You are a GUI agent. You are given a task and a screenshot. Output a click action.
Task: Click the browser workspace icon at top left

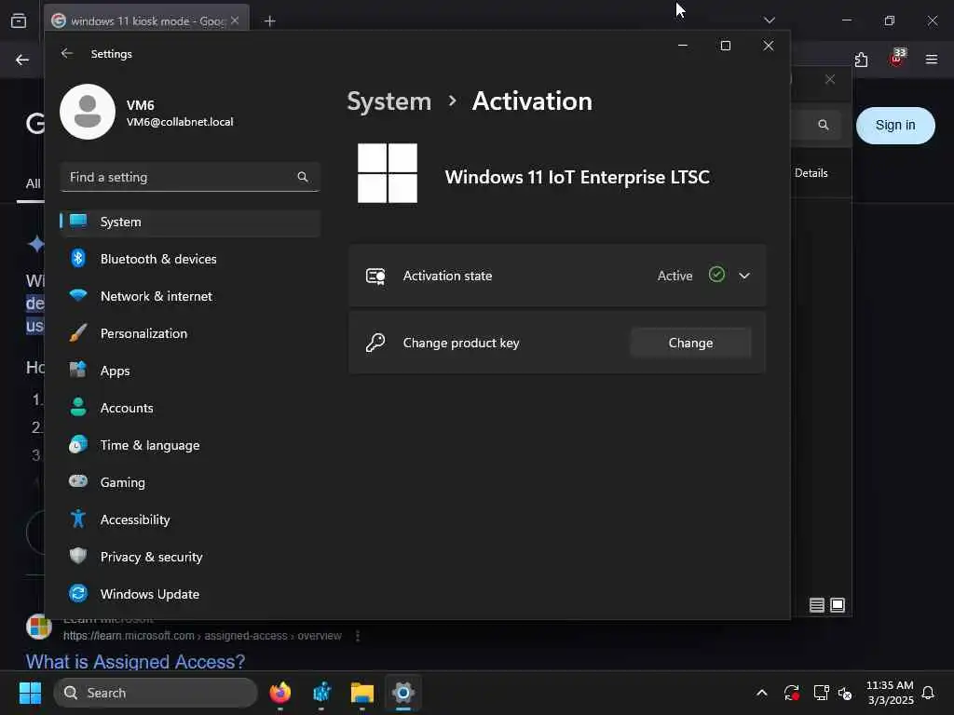tap(19, 20)
